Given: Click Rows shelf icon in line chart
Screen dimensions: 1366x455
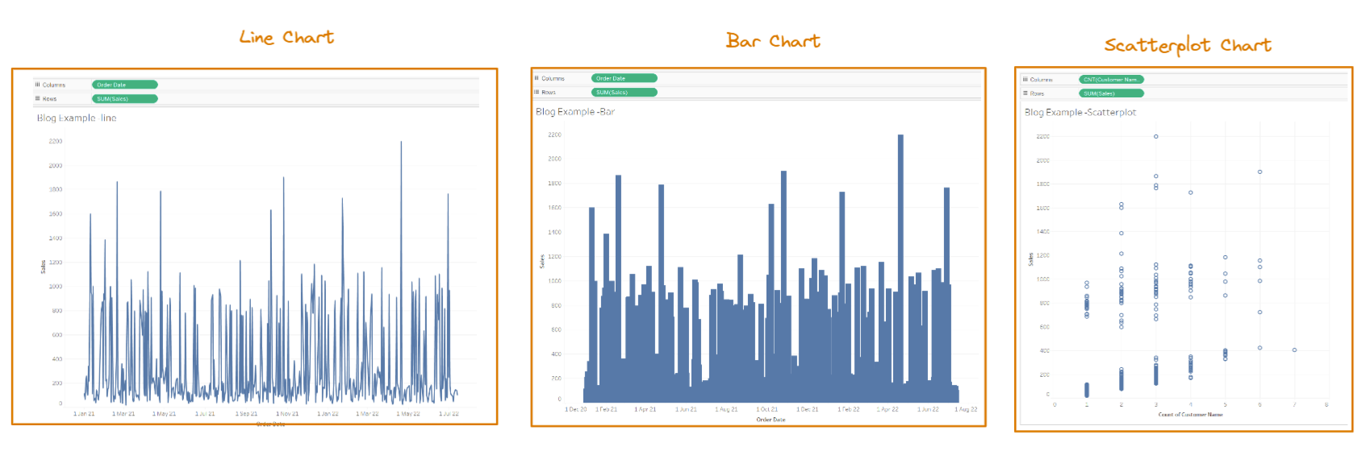Looking at the screenshot, I should [37, 98].
